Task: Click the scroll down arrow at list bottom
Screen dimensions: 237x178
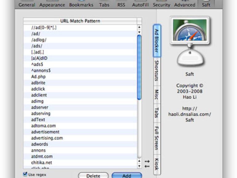Action: [139, 166]
